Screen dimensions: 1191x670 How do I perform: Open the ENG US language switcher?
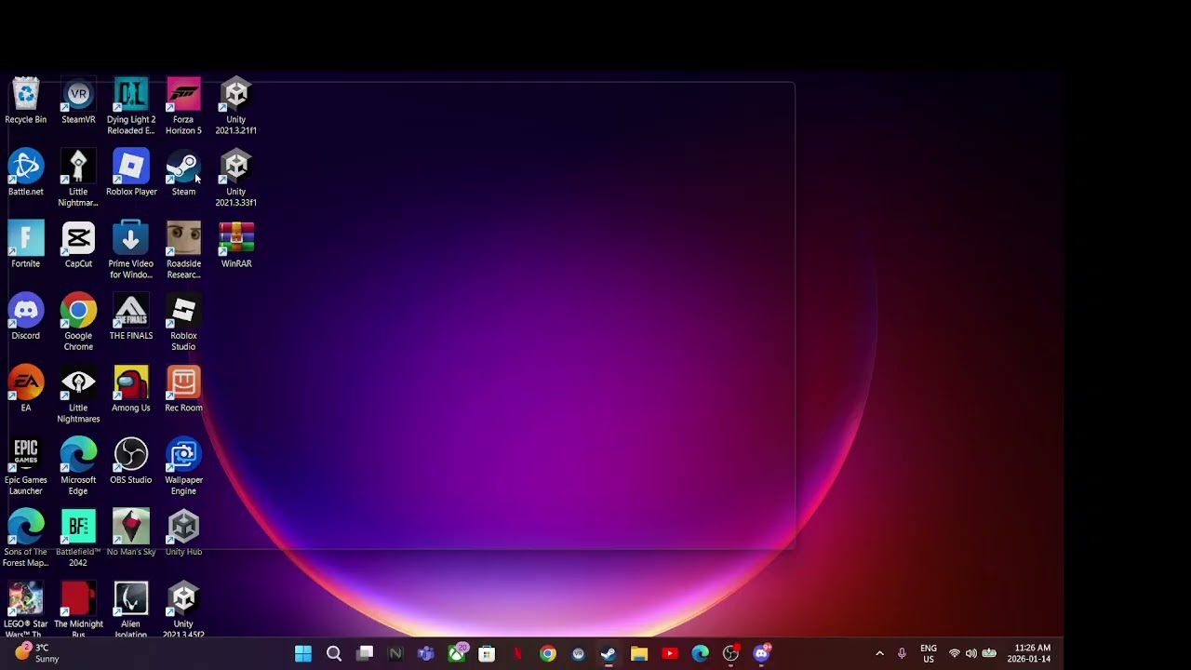[929, 654]
